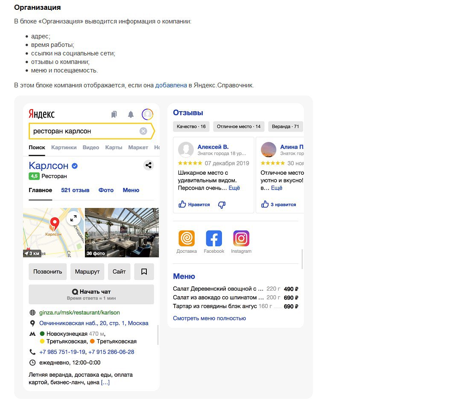Open the bookmarks collection icon
The height and width of the screenshot is (401, 464).
click(x=114, y=114)
